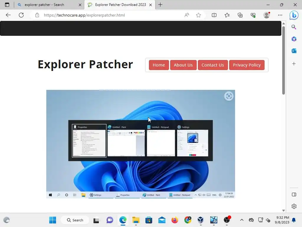Open VirtualBox from taskbar
The height and width of the screenshot is (227, 302).
[x=201, y=220]
